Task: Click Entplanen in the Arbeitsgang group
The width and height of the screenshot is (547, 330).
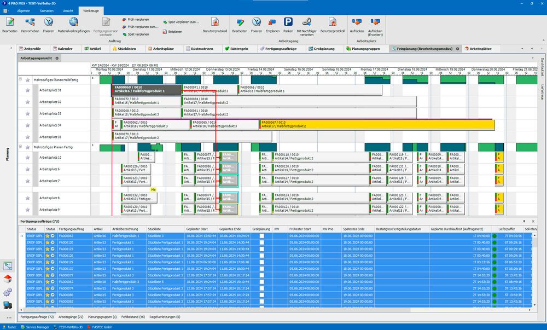Action: click(272, 22)
